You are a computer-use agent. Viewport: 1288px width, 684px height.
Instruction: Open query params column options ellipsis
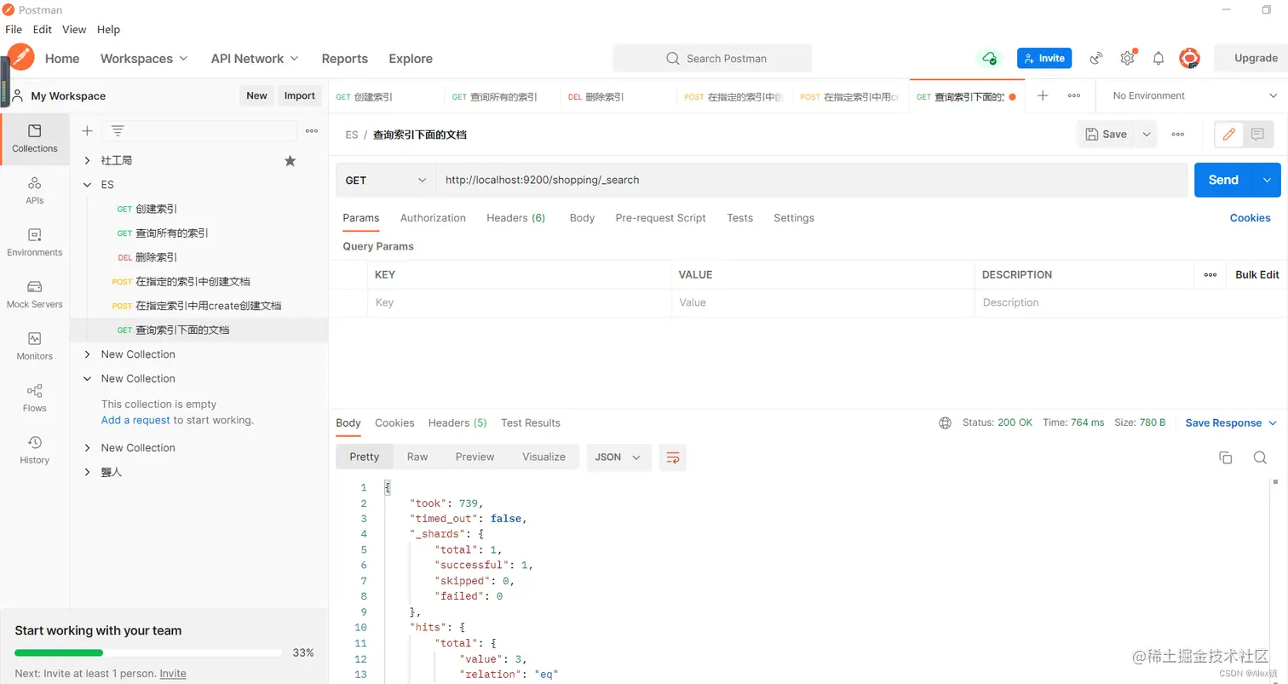coord(1210,274)
